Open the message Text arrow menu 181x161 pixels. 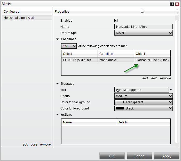tap(171, 90)
